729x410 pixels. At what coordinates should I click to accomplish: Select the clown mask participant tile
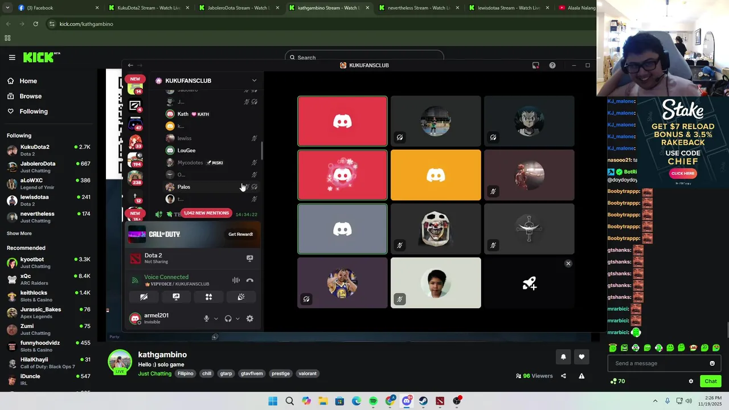(436, 229)
